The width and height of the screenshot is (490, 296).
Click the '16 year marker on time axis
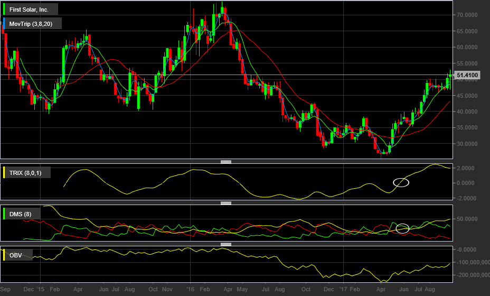click(x=190, y=290)
